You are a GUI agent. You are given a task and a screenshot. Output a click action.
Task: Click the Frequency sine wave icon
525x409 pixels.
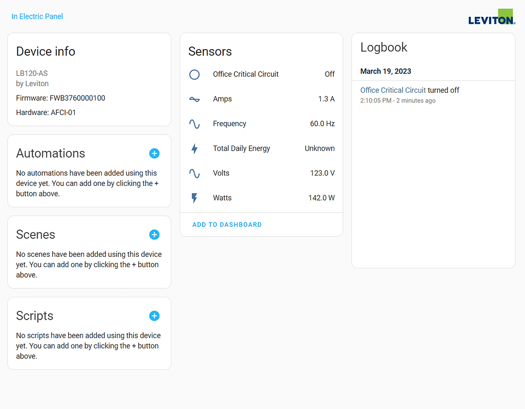[194, 124]
